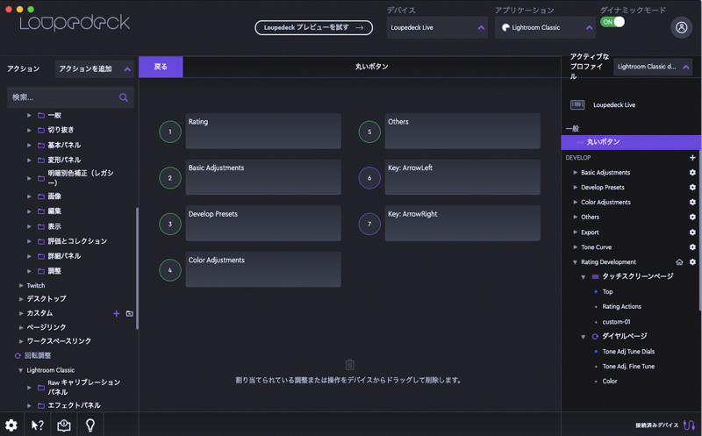Open Others workspace gear settings
The width and height of the screenshot is (702, 436).
point(692,217)
